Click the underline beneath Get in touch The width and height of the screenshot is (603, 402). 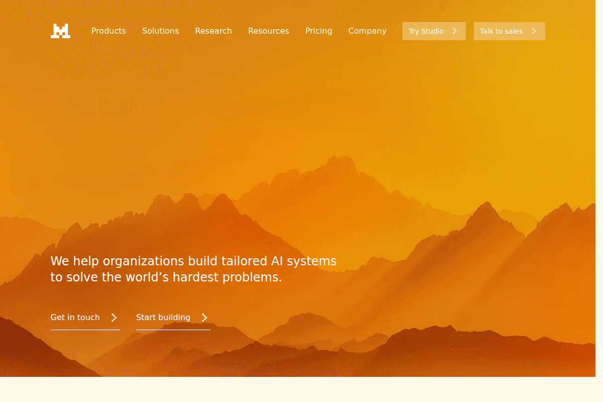coord(85,329)
